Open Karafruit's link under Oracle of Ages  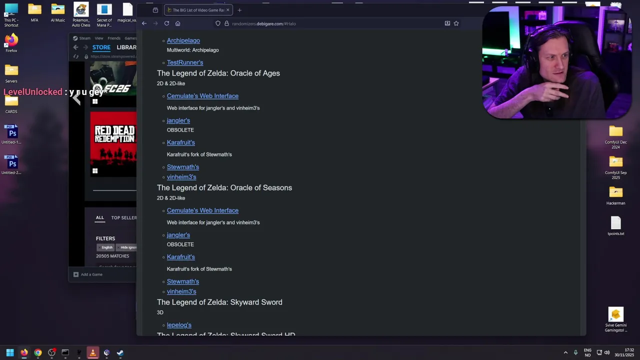[x=181, y=142]
